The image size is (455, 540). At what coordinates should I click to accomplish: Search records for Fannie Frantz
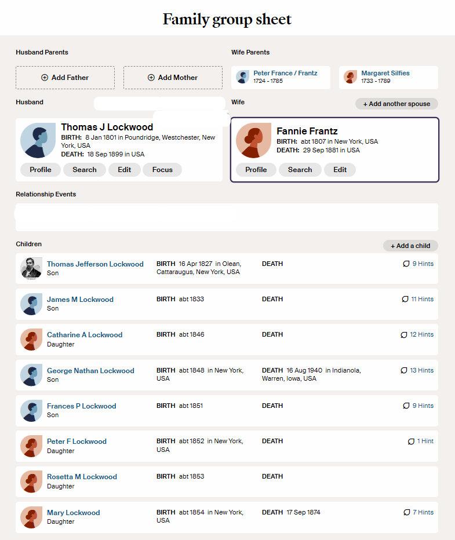pos(300,170)
